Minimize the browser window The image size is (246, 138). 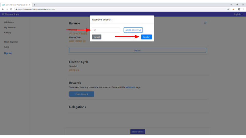[x=231, y=5]
